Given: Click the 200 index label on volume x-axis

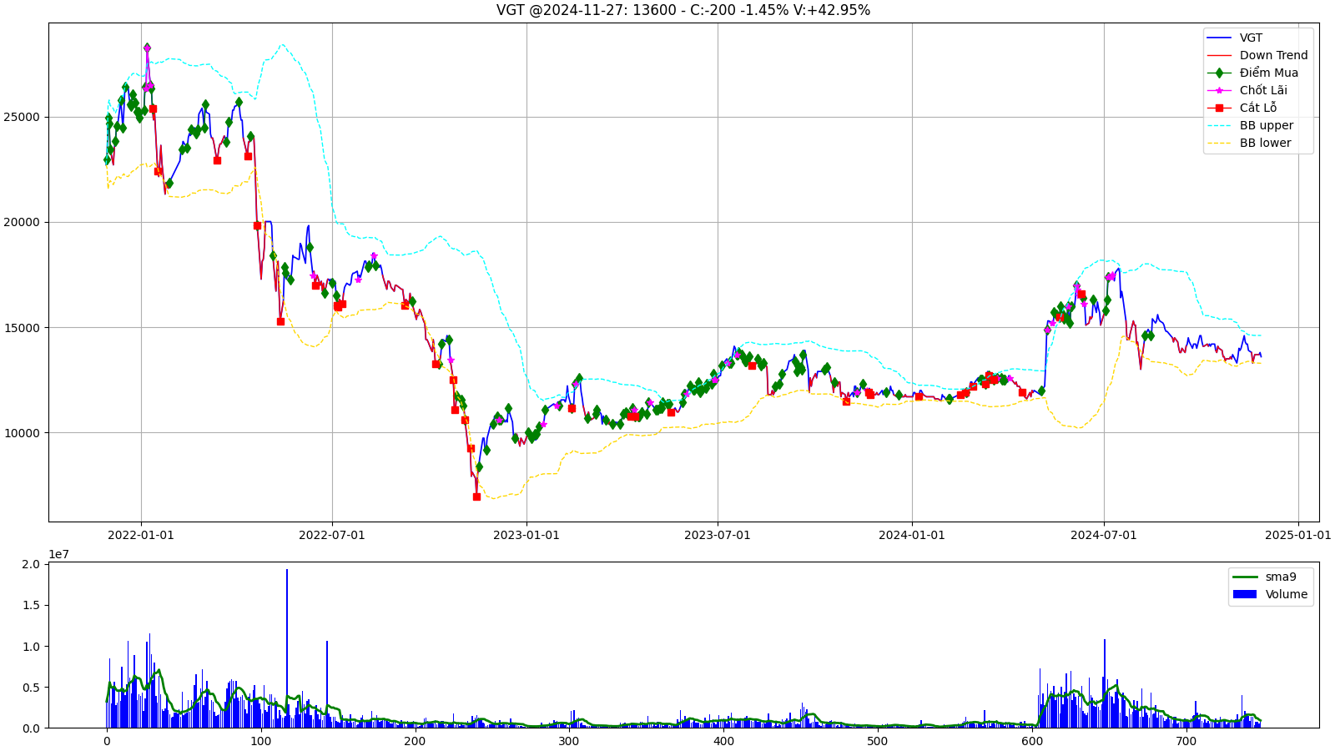Looking at the screenshot, I should [415, 741].
